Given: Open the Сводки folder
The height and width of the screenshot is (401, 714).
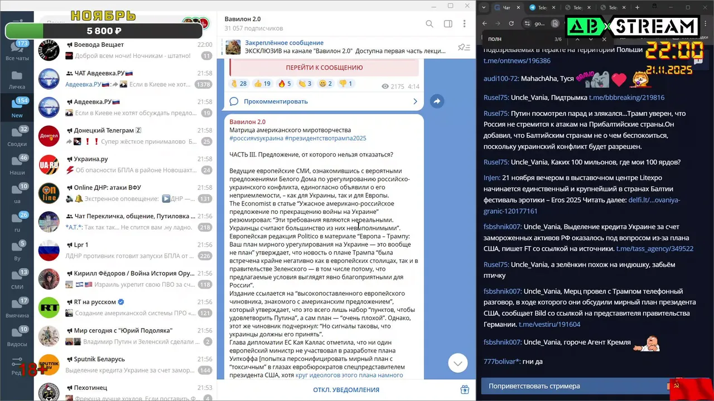Looking at the screenshot, I should [17, 137].
